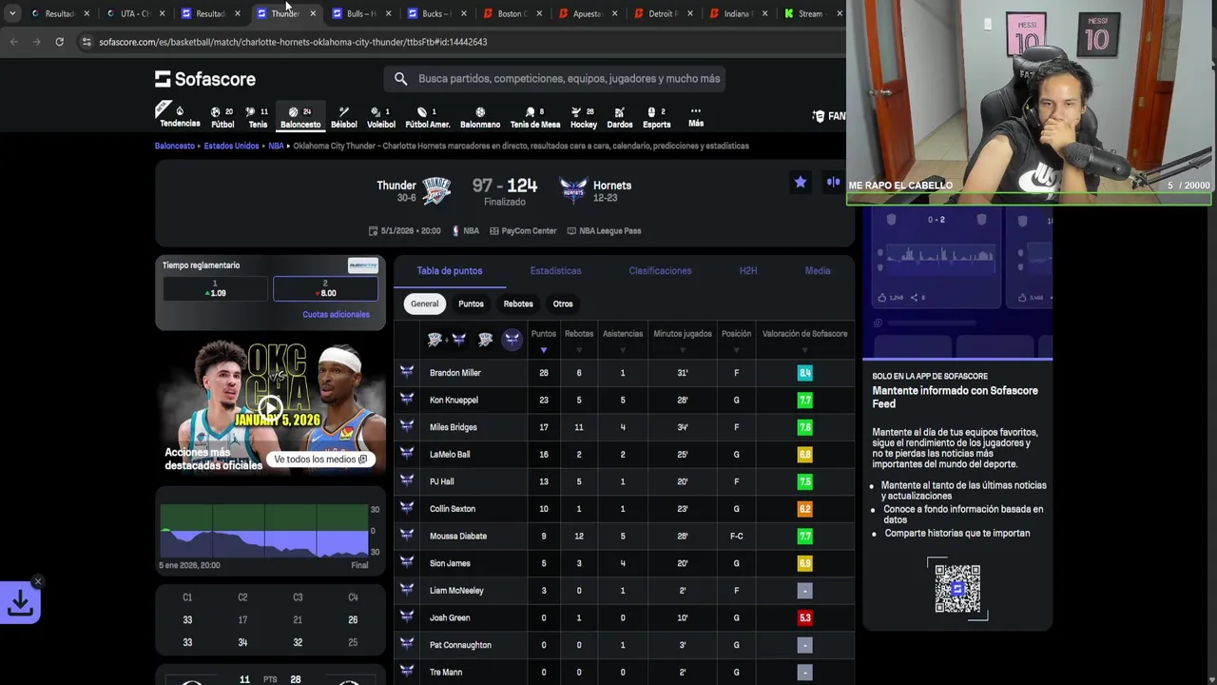
Task: Open the Voleibol sport section
Action: pos(380,117)
